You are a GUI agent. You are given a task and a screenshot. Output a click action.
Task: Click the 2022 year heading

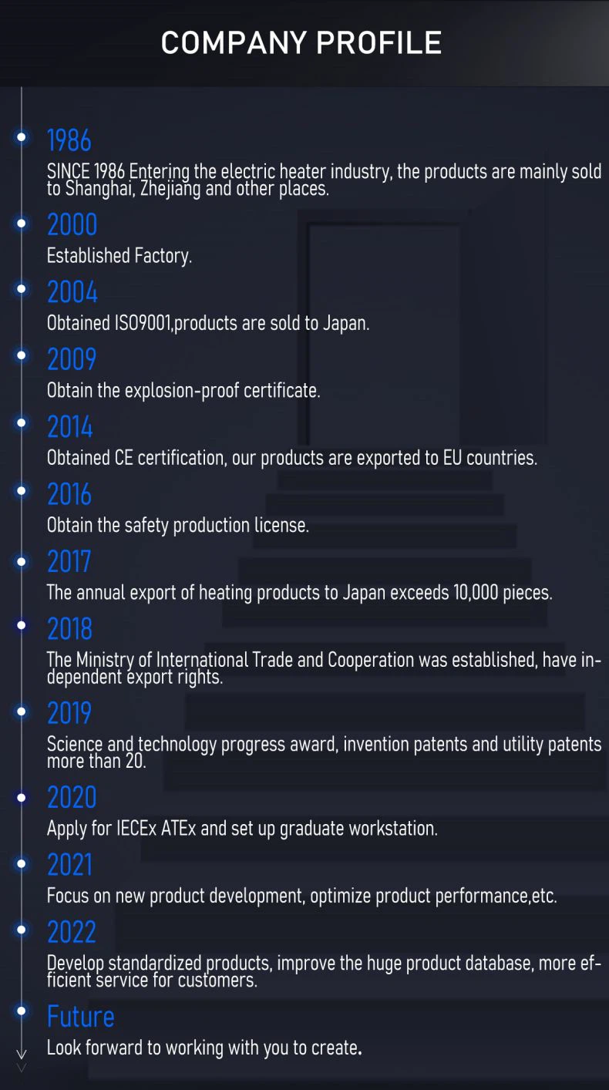point(72,933)
